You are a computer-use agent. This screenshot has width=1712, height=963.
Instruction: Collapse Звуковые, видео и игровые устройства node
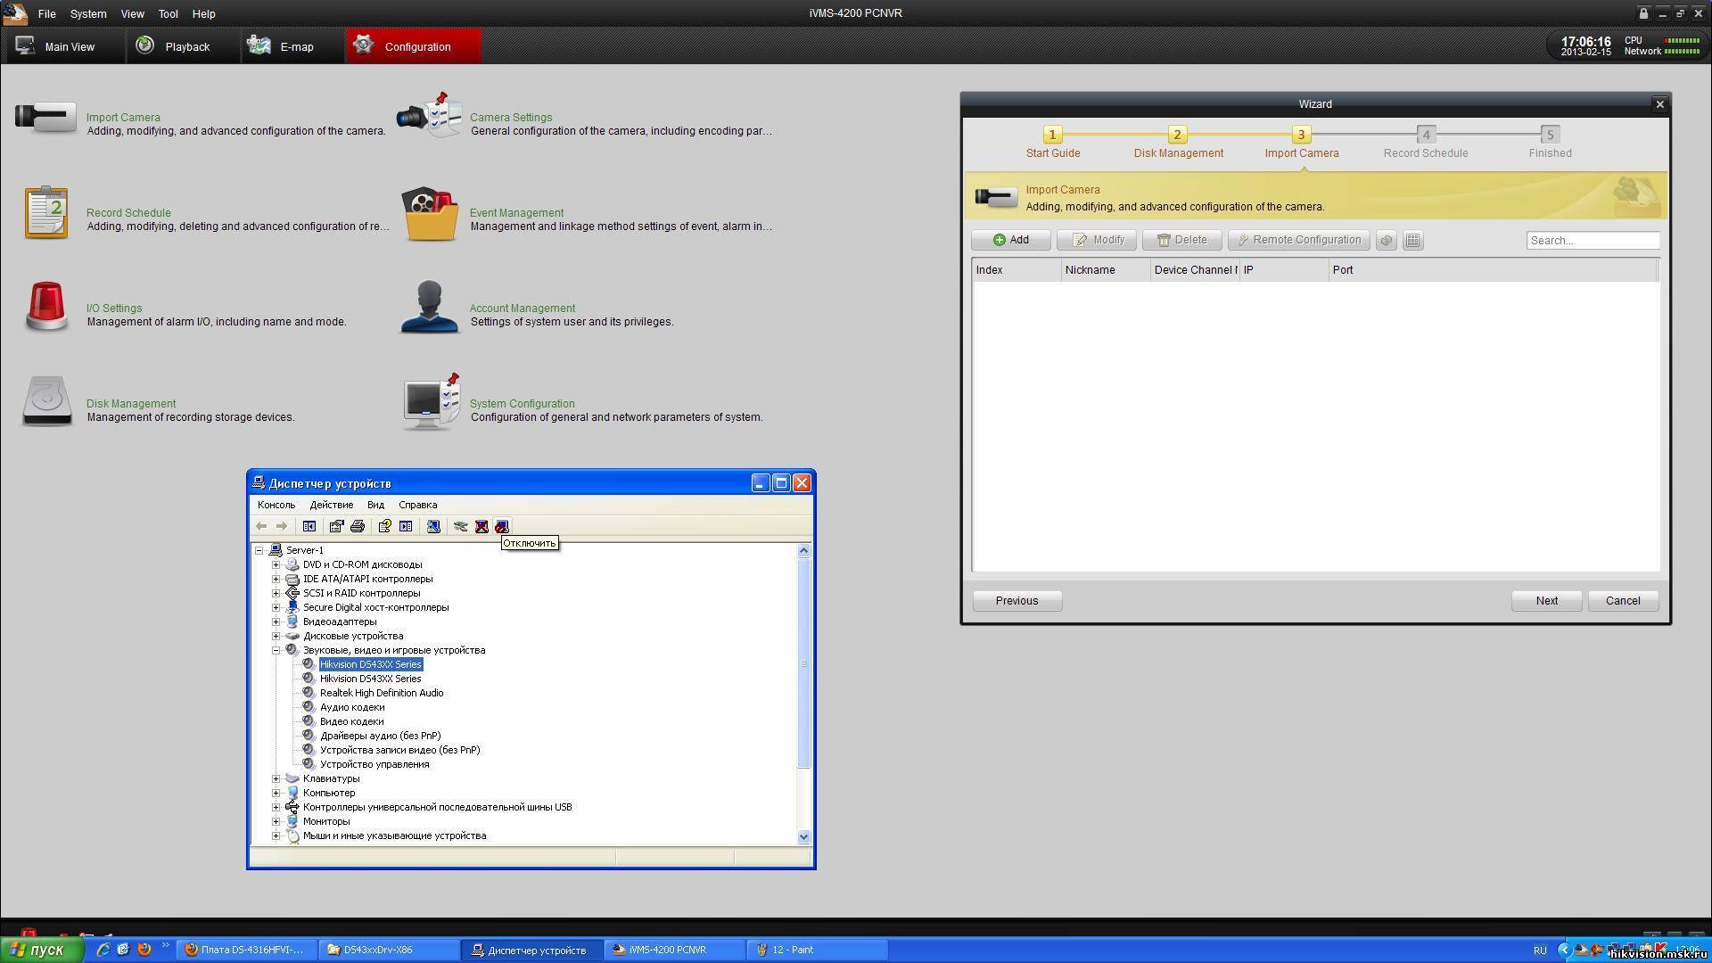[x=276, y=651]
